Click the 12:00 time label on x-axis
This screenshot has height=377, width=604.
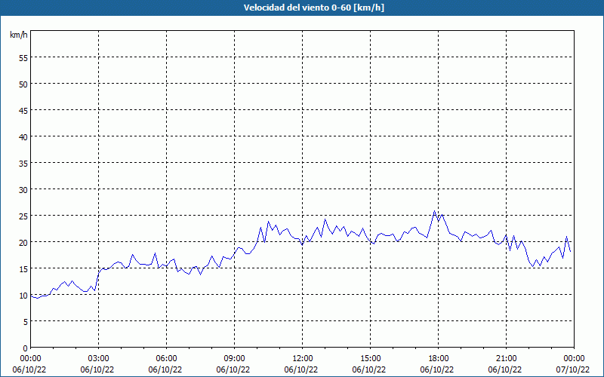click(303, 359)
